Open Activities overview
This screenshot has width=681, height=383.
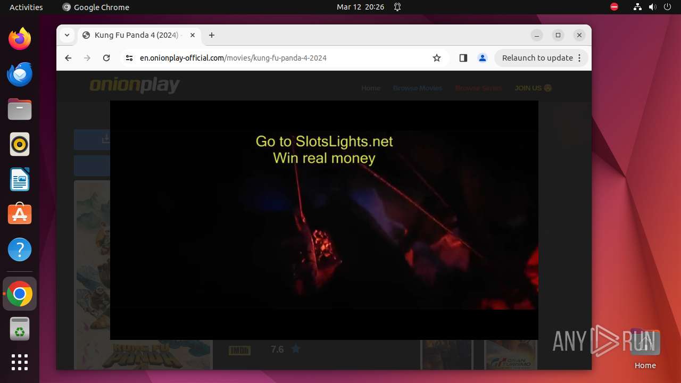(x=26, y=7)
